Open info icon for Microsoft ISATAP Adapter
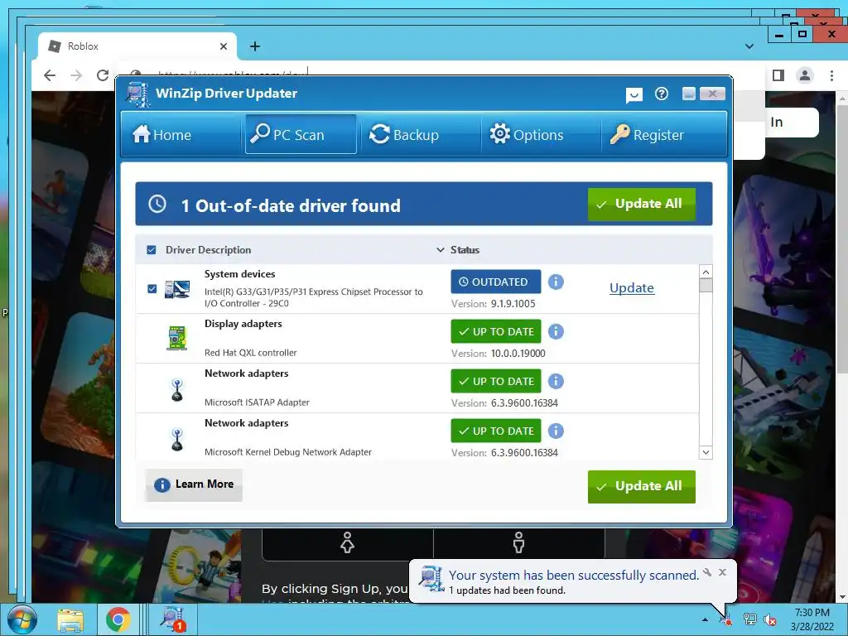The width and height of the screenshot is (848, 636). tap(556, 381)
